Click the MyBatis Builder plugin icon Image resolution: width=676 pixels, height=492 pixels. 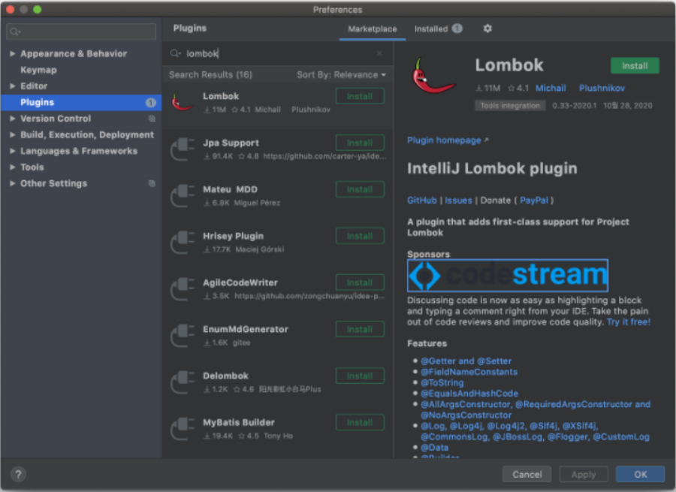(183, 428)
